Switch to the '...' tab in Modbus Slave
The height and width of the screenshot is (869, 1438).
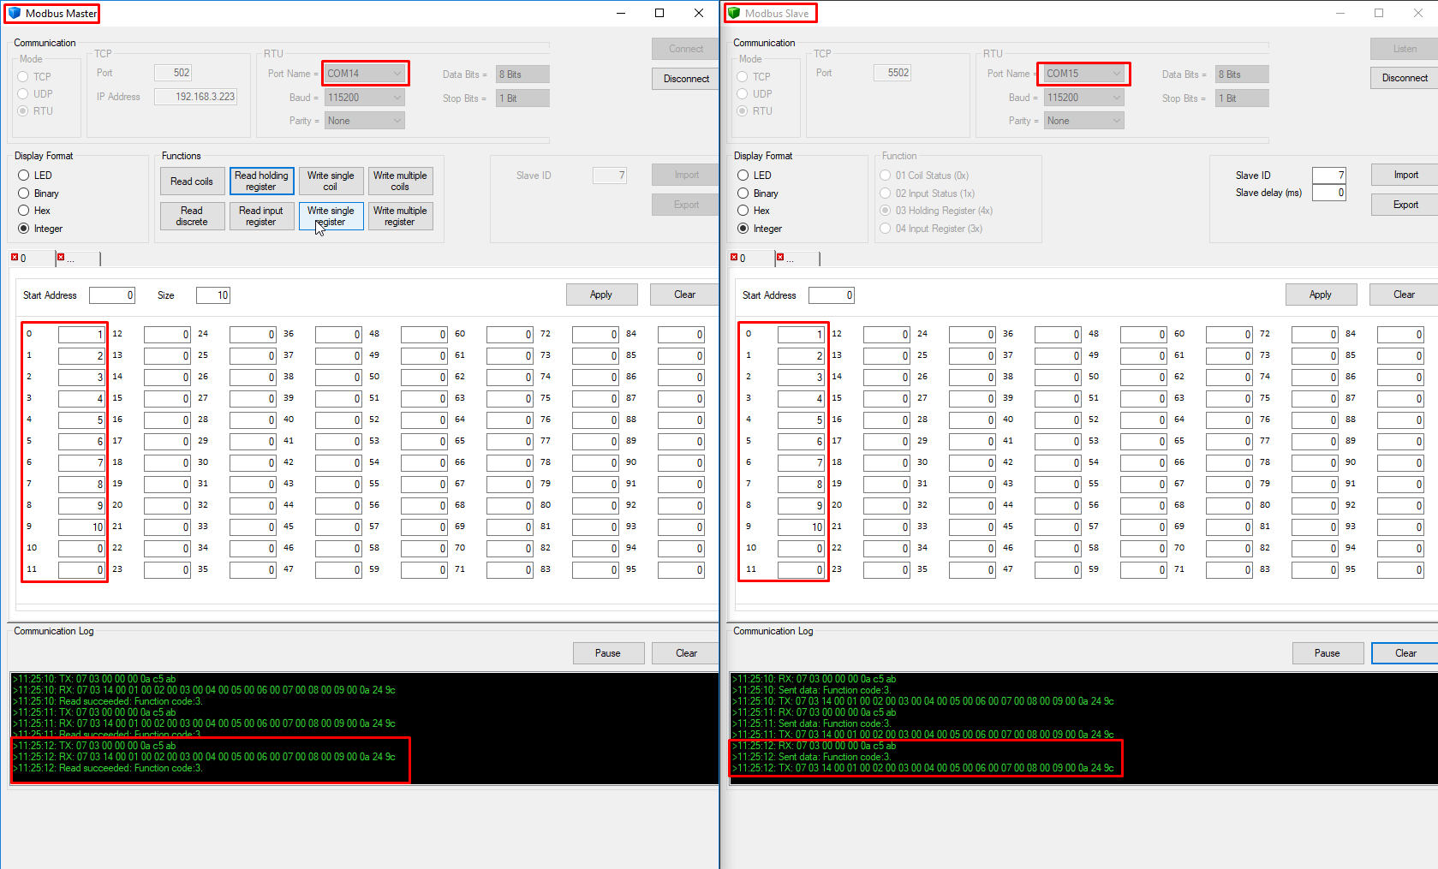797,258
